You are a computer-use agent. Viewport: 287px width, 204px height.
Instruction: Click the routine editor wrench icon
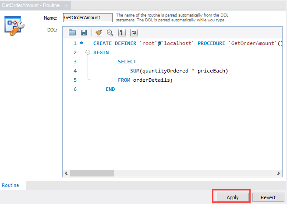tap(14, 26)
